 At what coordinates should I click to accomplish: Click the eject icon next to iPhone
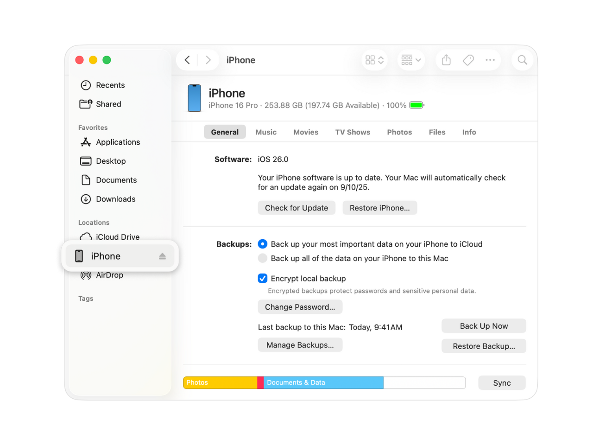tap(162, 256)
